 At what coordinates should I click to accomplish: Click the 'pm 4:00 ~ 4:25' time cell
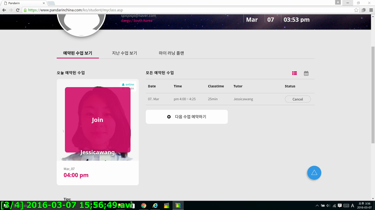pos(184,99)
